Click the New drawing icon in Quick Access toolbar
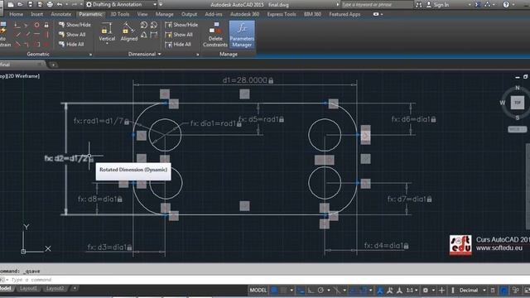Screen dimensions: 530x298 pos(11,4)
